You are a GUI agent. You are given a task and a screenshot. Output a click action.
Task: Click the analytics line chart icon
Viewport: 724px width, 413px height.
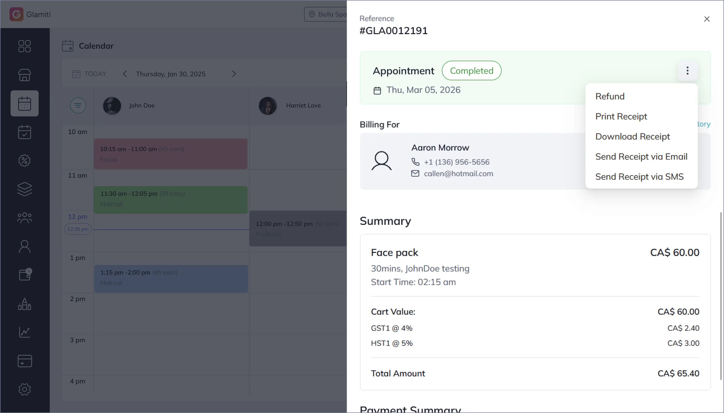point(24,332)
